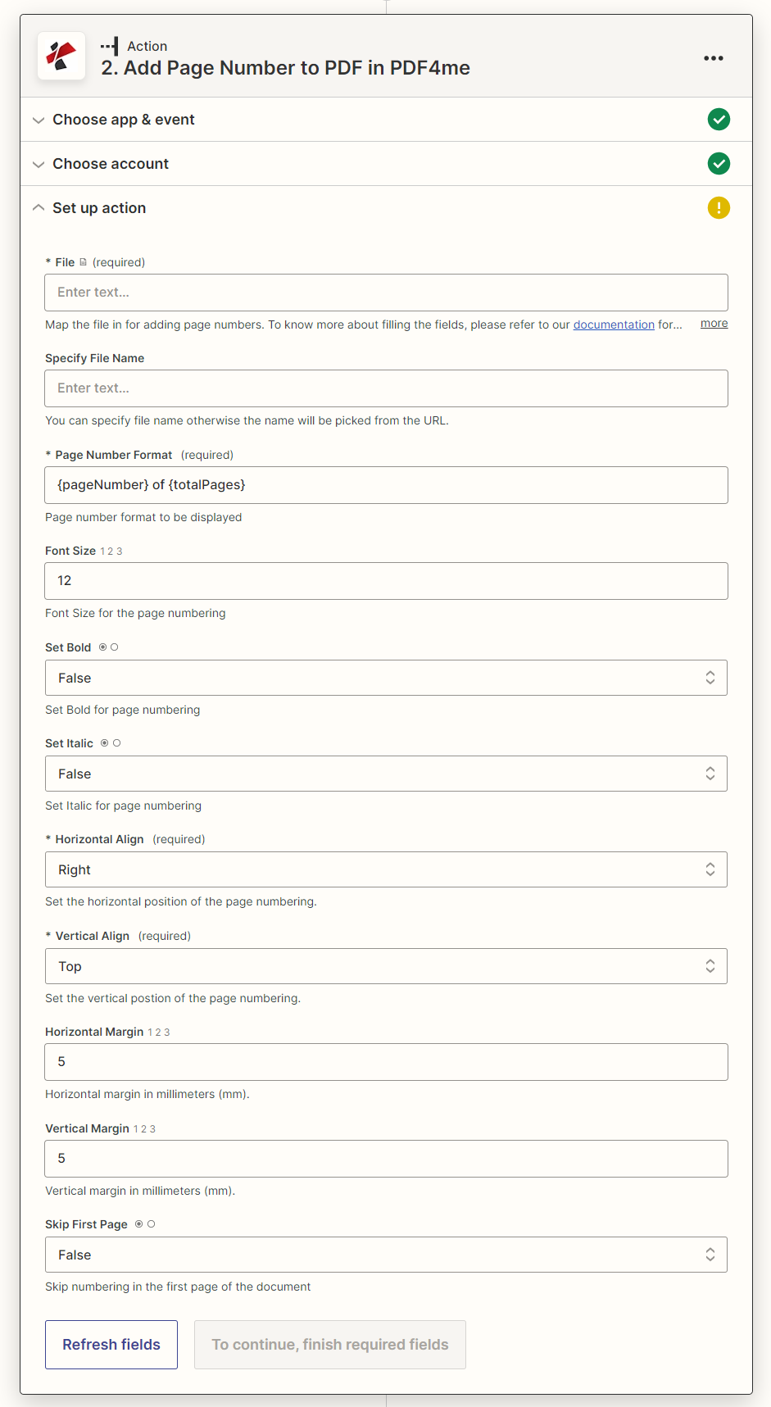Click the more link near the File description
The height and width of the screenshot is (1407, 771).
713,323
